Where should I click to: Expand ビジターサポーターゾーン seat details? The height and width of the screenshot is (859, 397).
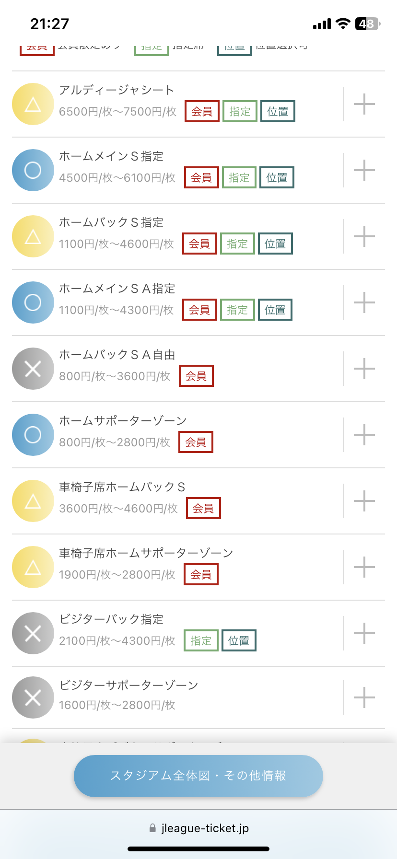click(x=364, y=697)
